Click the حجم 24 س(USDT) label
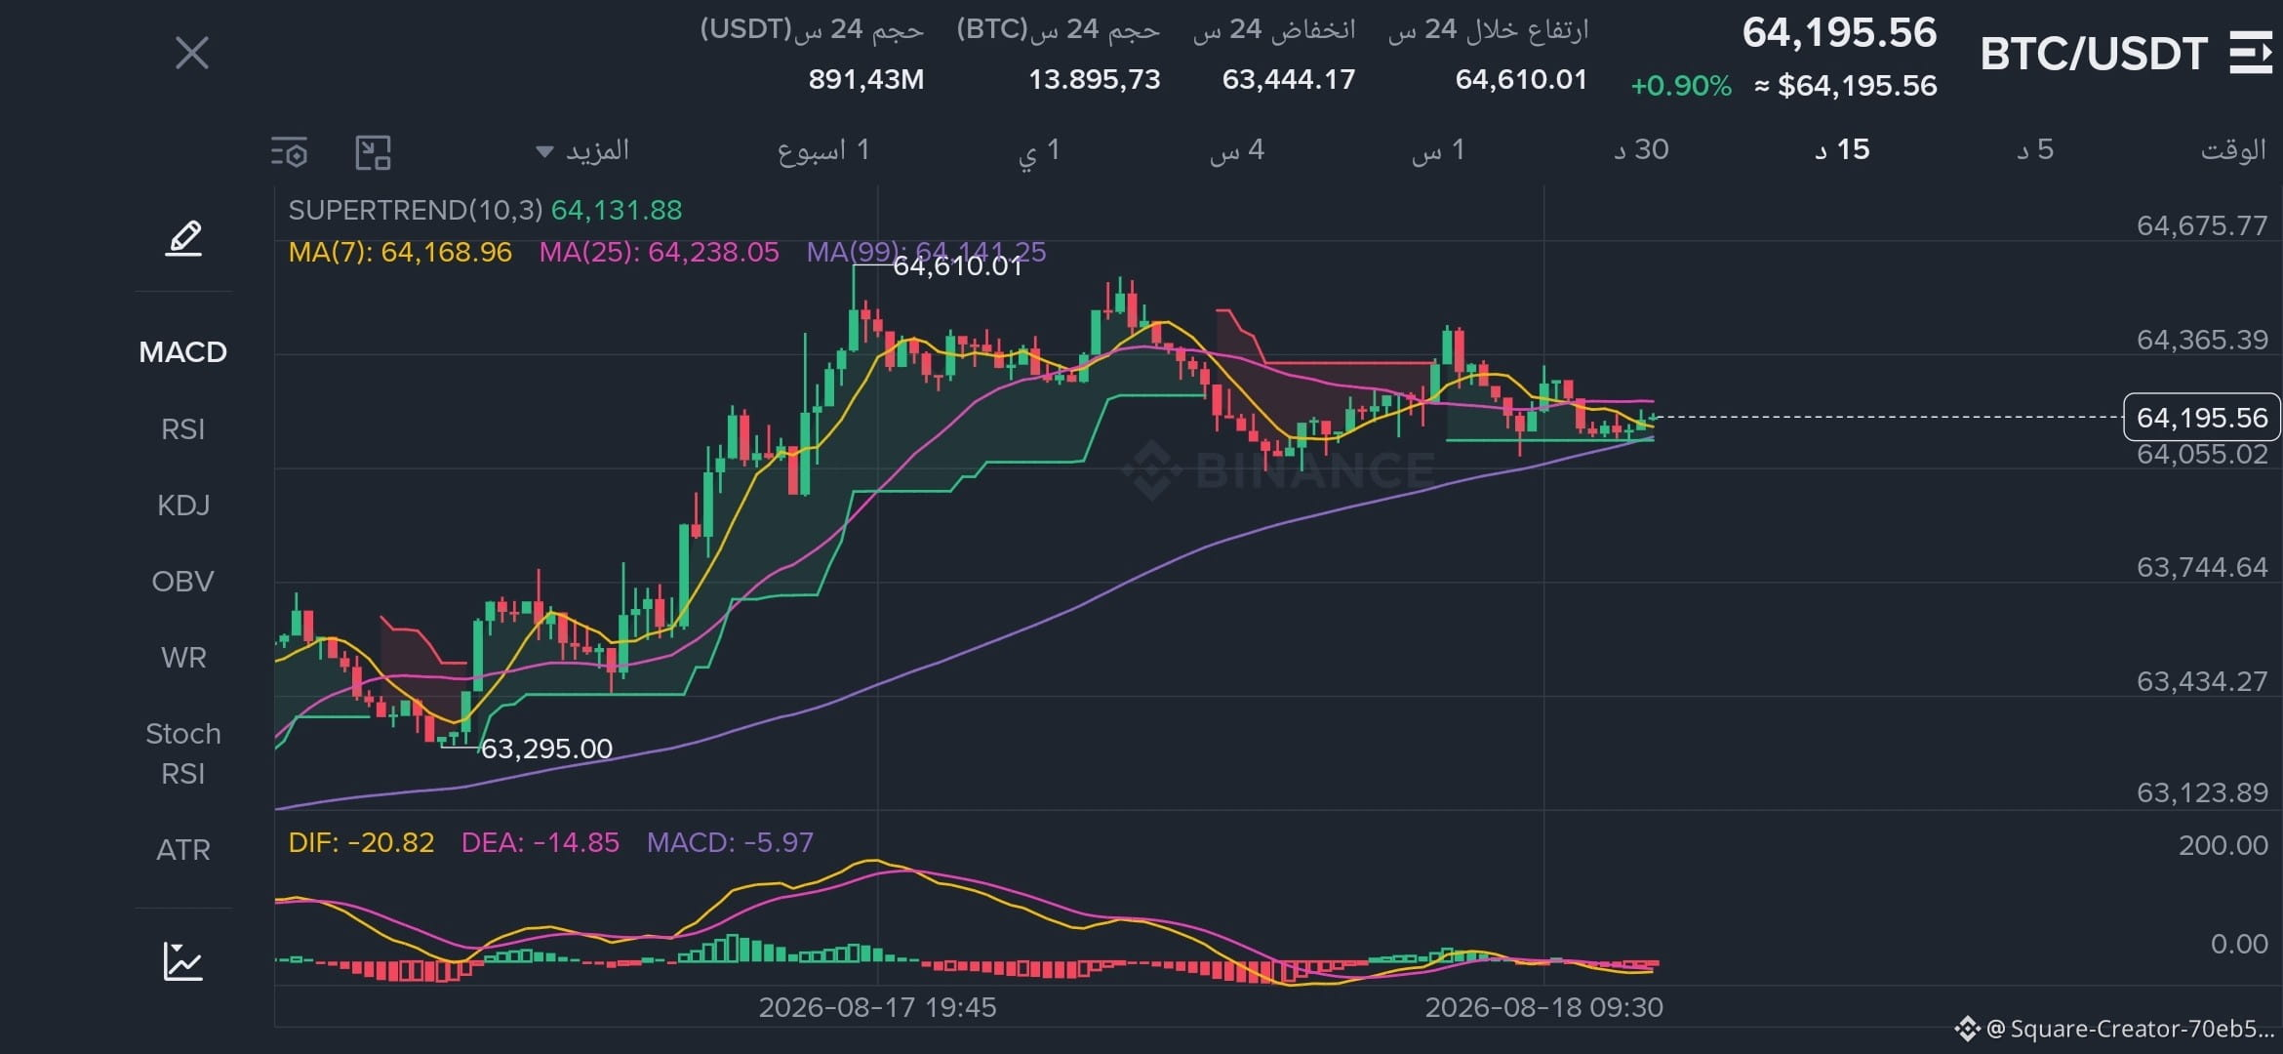The image size is (2283, 1054). coord(812,29)
